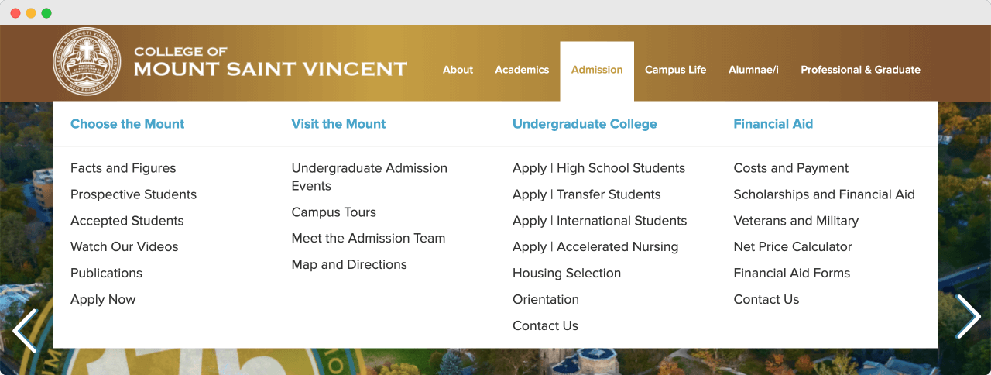The width and height of the screenshot is (991, 375).
Task: Click the Undergraduate College heading
Action: tap(585, 124)
